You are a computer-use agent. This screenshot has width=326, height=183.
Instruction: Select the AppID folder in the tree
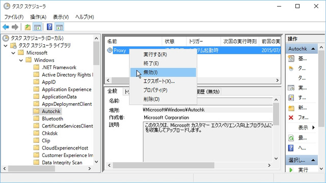tap(49, 82)
